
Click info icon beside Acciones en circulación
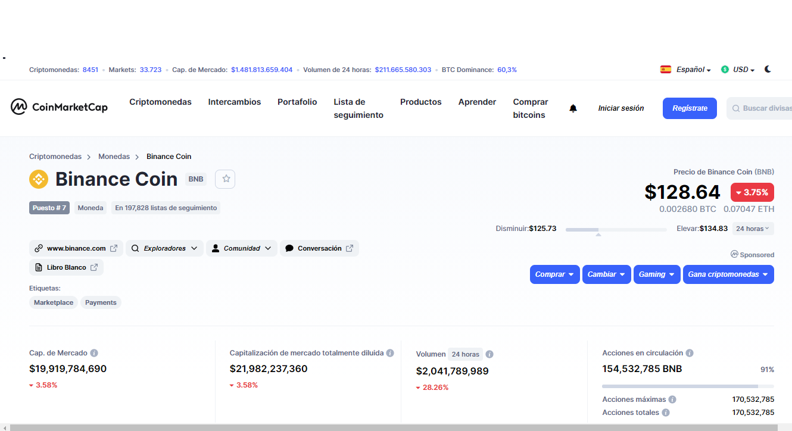[x=690, y=353]
